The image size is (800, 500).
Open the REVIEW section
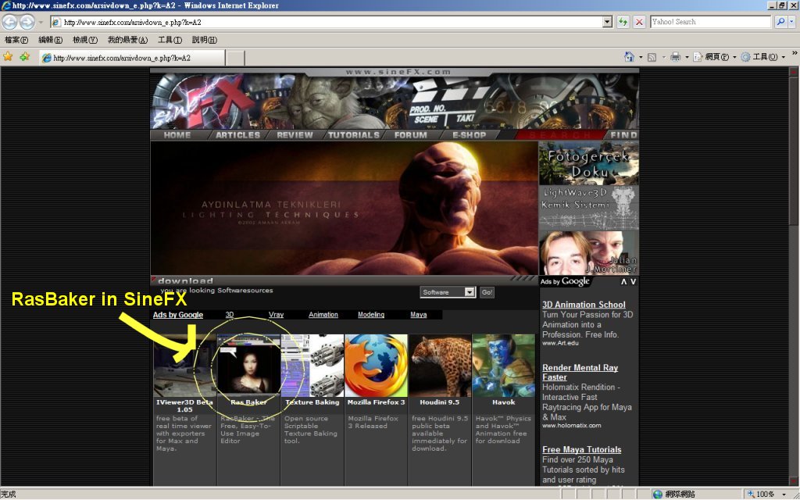(295, 135)
